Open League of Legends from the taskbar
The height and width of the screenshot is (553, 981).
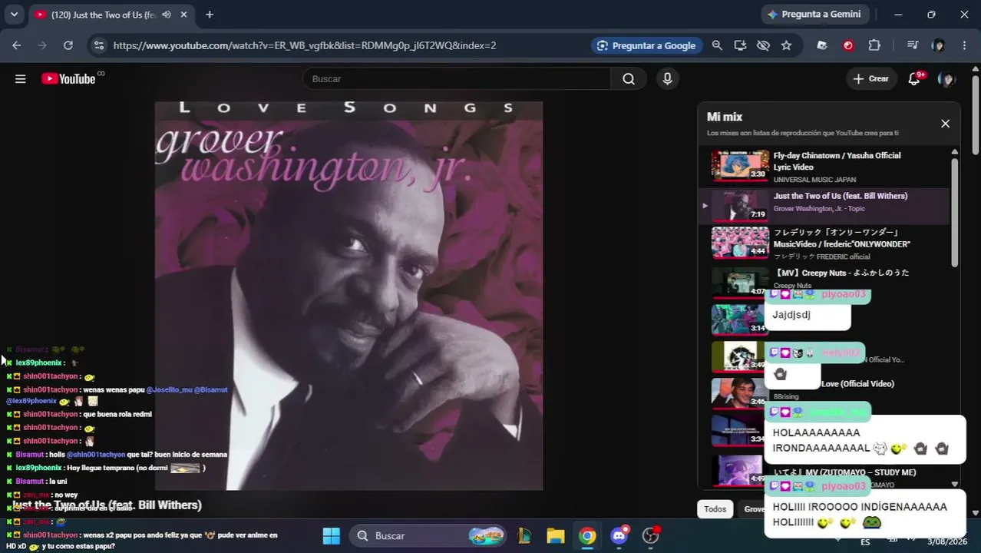tap(525, 535)
